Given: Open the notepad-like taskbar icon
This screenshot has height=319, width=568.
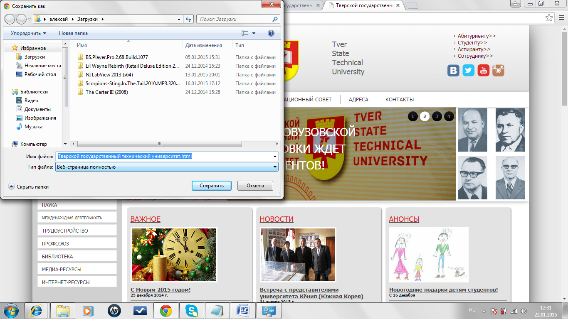Looking at the screenshot, I should tap(217, 310).
